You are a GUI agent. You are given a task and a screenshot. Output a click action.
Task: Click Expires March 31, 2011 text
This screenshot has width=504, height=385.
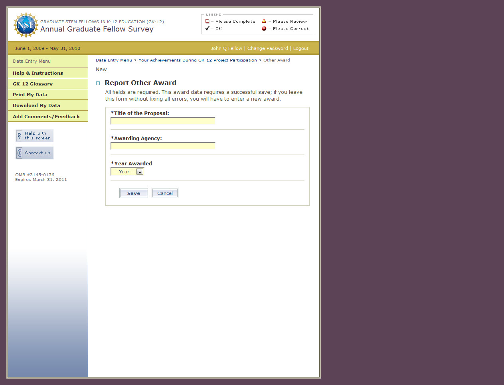point(41,180)
